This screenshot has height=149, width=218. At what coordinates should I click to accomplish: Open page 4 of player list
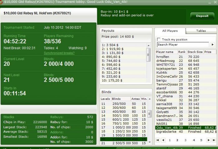pyautogui.click(x=194, y=140)
